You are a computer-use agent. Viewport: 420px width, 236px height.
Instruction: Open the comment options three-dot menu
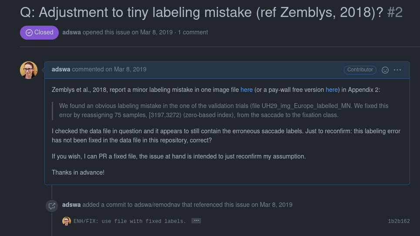[x=397, y=70]
